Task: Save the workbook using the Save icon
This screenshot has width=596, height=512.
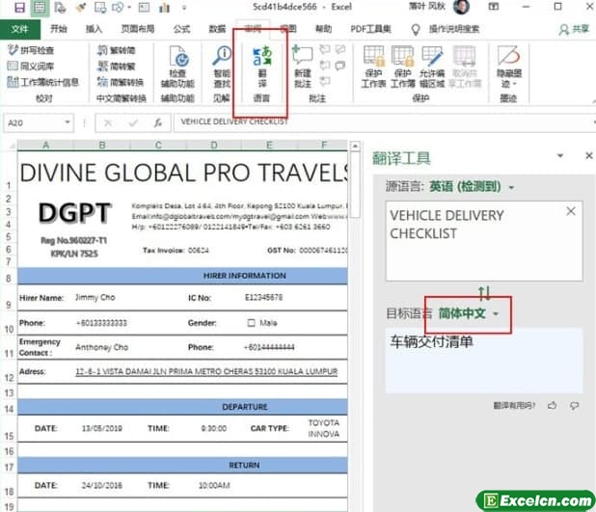Action: tap(19, 7)
